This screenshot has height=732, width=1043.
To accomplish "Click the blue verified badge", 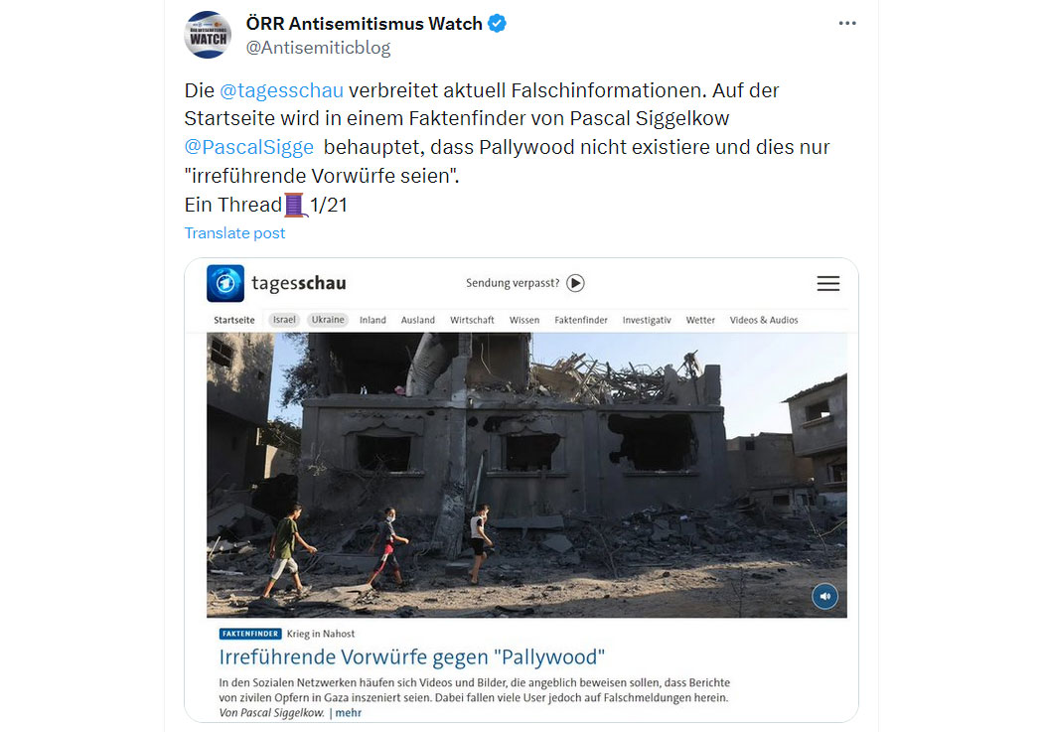I will pos(497,23).
